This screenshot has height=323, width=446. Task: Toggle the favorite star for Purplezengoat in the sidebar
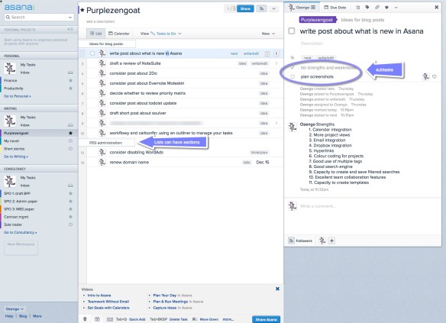[x=70, y=133]
